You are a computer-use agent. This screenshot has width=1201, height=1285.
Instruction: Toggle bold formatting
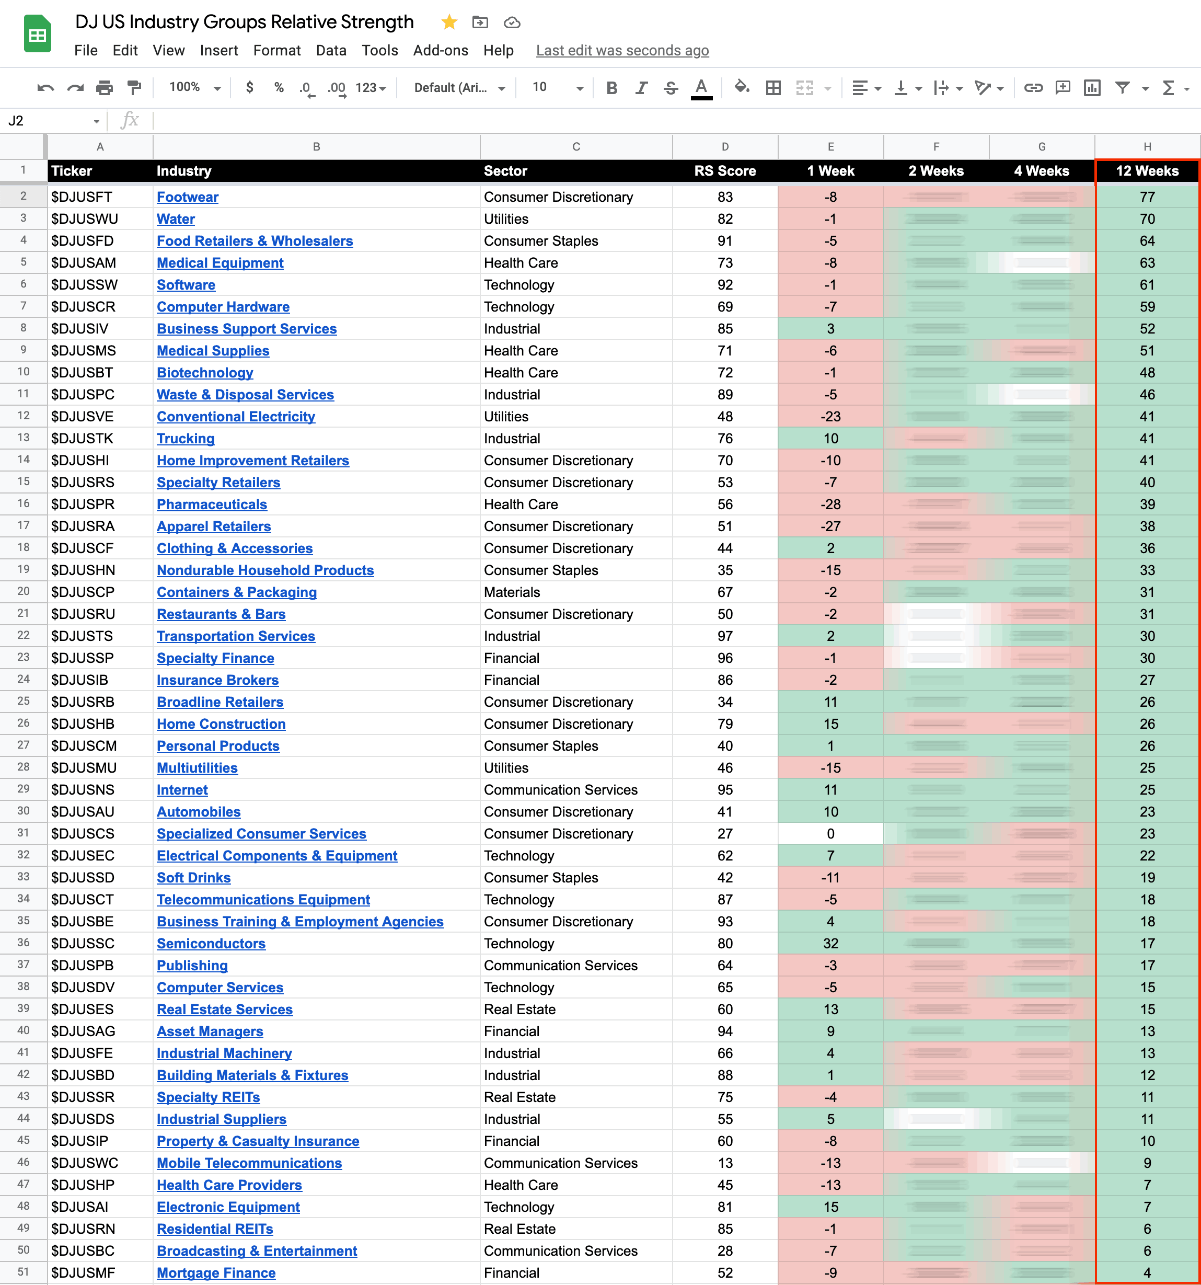(x=611, y=88)
